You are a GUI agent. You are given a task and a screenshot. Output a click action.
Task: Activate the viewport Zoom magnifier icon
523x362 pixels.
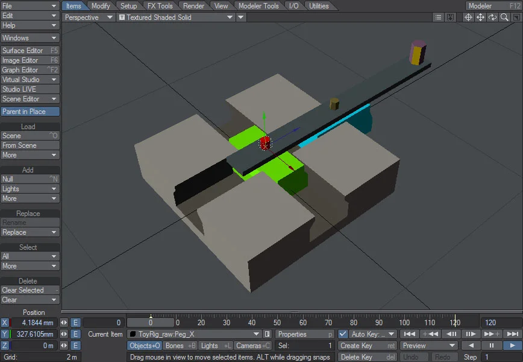(505, 17)
